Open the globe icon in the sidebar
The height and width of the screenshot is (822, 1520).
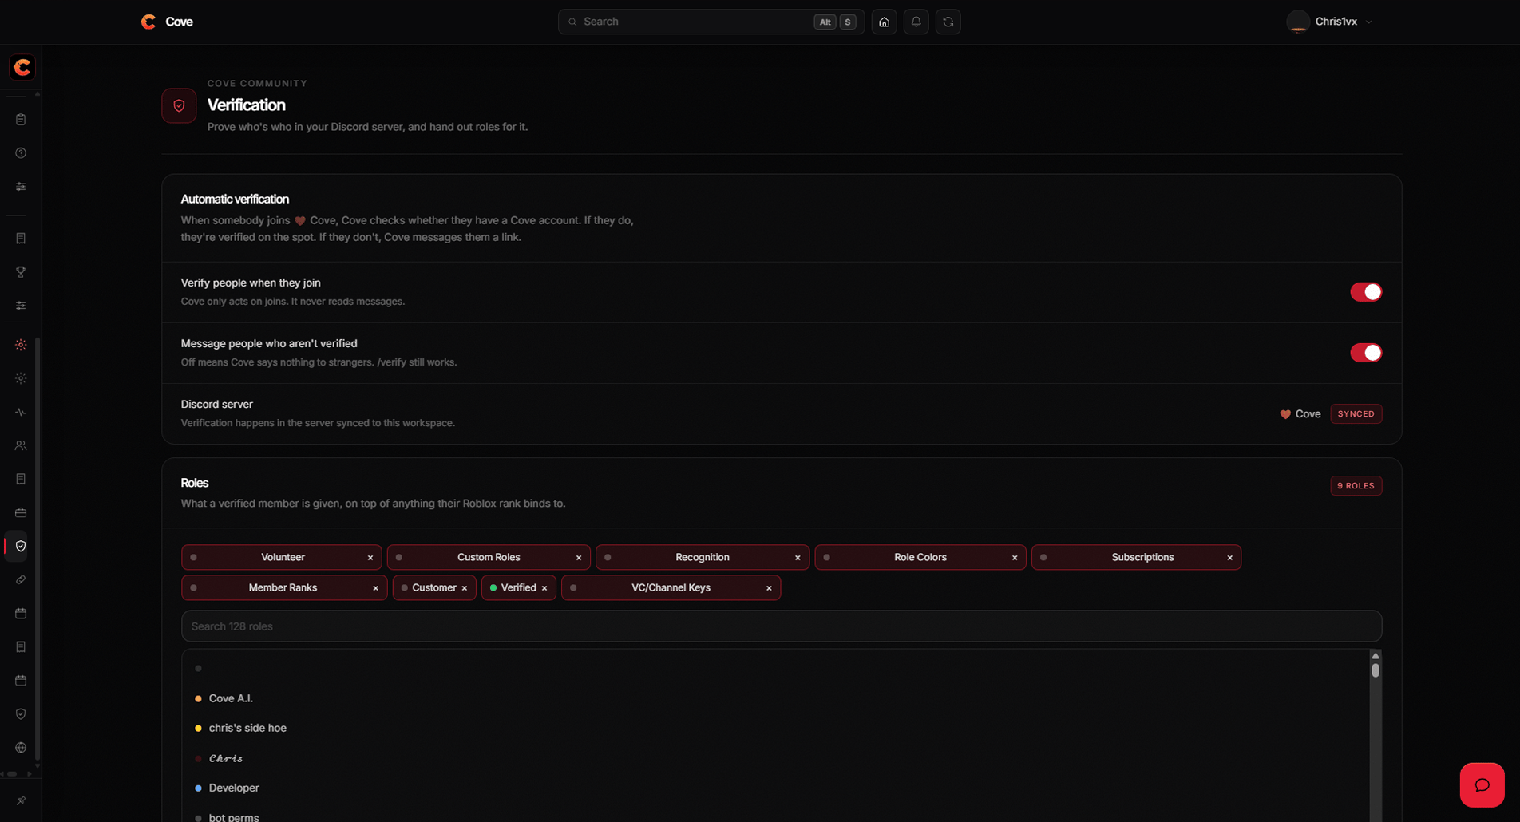[21, 748]
